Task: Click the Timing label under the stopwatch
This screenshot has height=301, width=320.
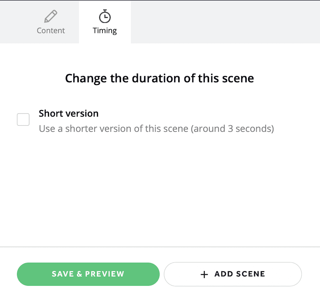Action: (x=105, y=30)
